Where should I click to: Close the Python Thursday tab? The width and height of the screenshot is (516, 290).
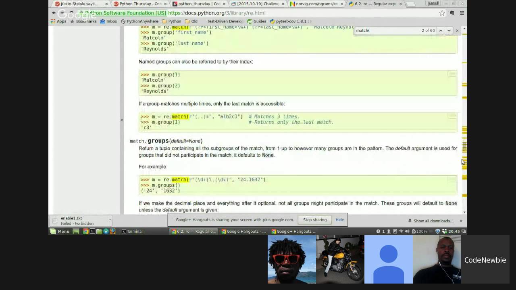click(165, 4)
